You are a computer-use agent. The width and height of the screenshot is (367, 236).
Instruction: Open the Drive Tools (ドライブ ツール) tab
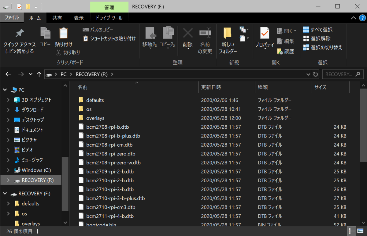pos(109,18)
